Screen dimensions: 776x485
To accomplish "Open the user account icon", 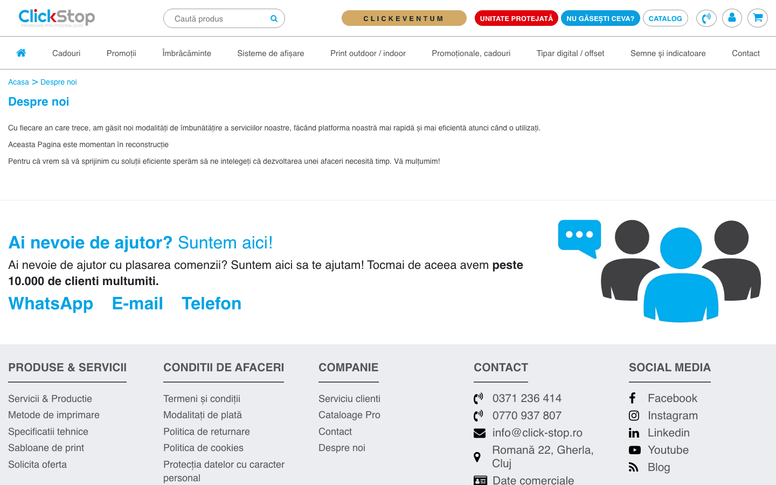I will point(732,18).
